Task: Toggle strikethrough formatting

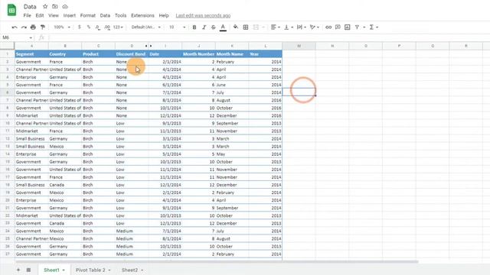Action: click(214, 27)
